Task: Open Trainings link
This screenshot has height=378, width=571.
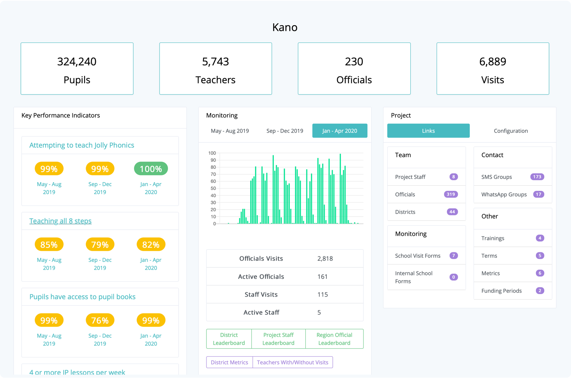Action: pos(513,238)
